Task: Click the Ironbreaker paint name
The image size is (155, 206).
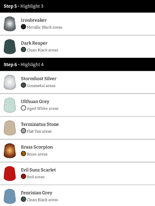Action: pyautogui.click(x=34, y=20)
